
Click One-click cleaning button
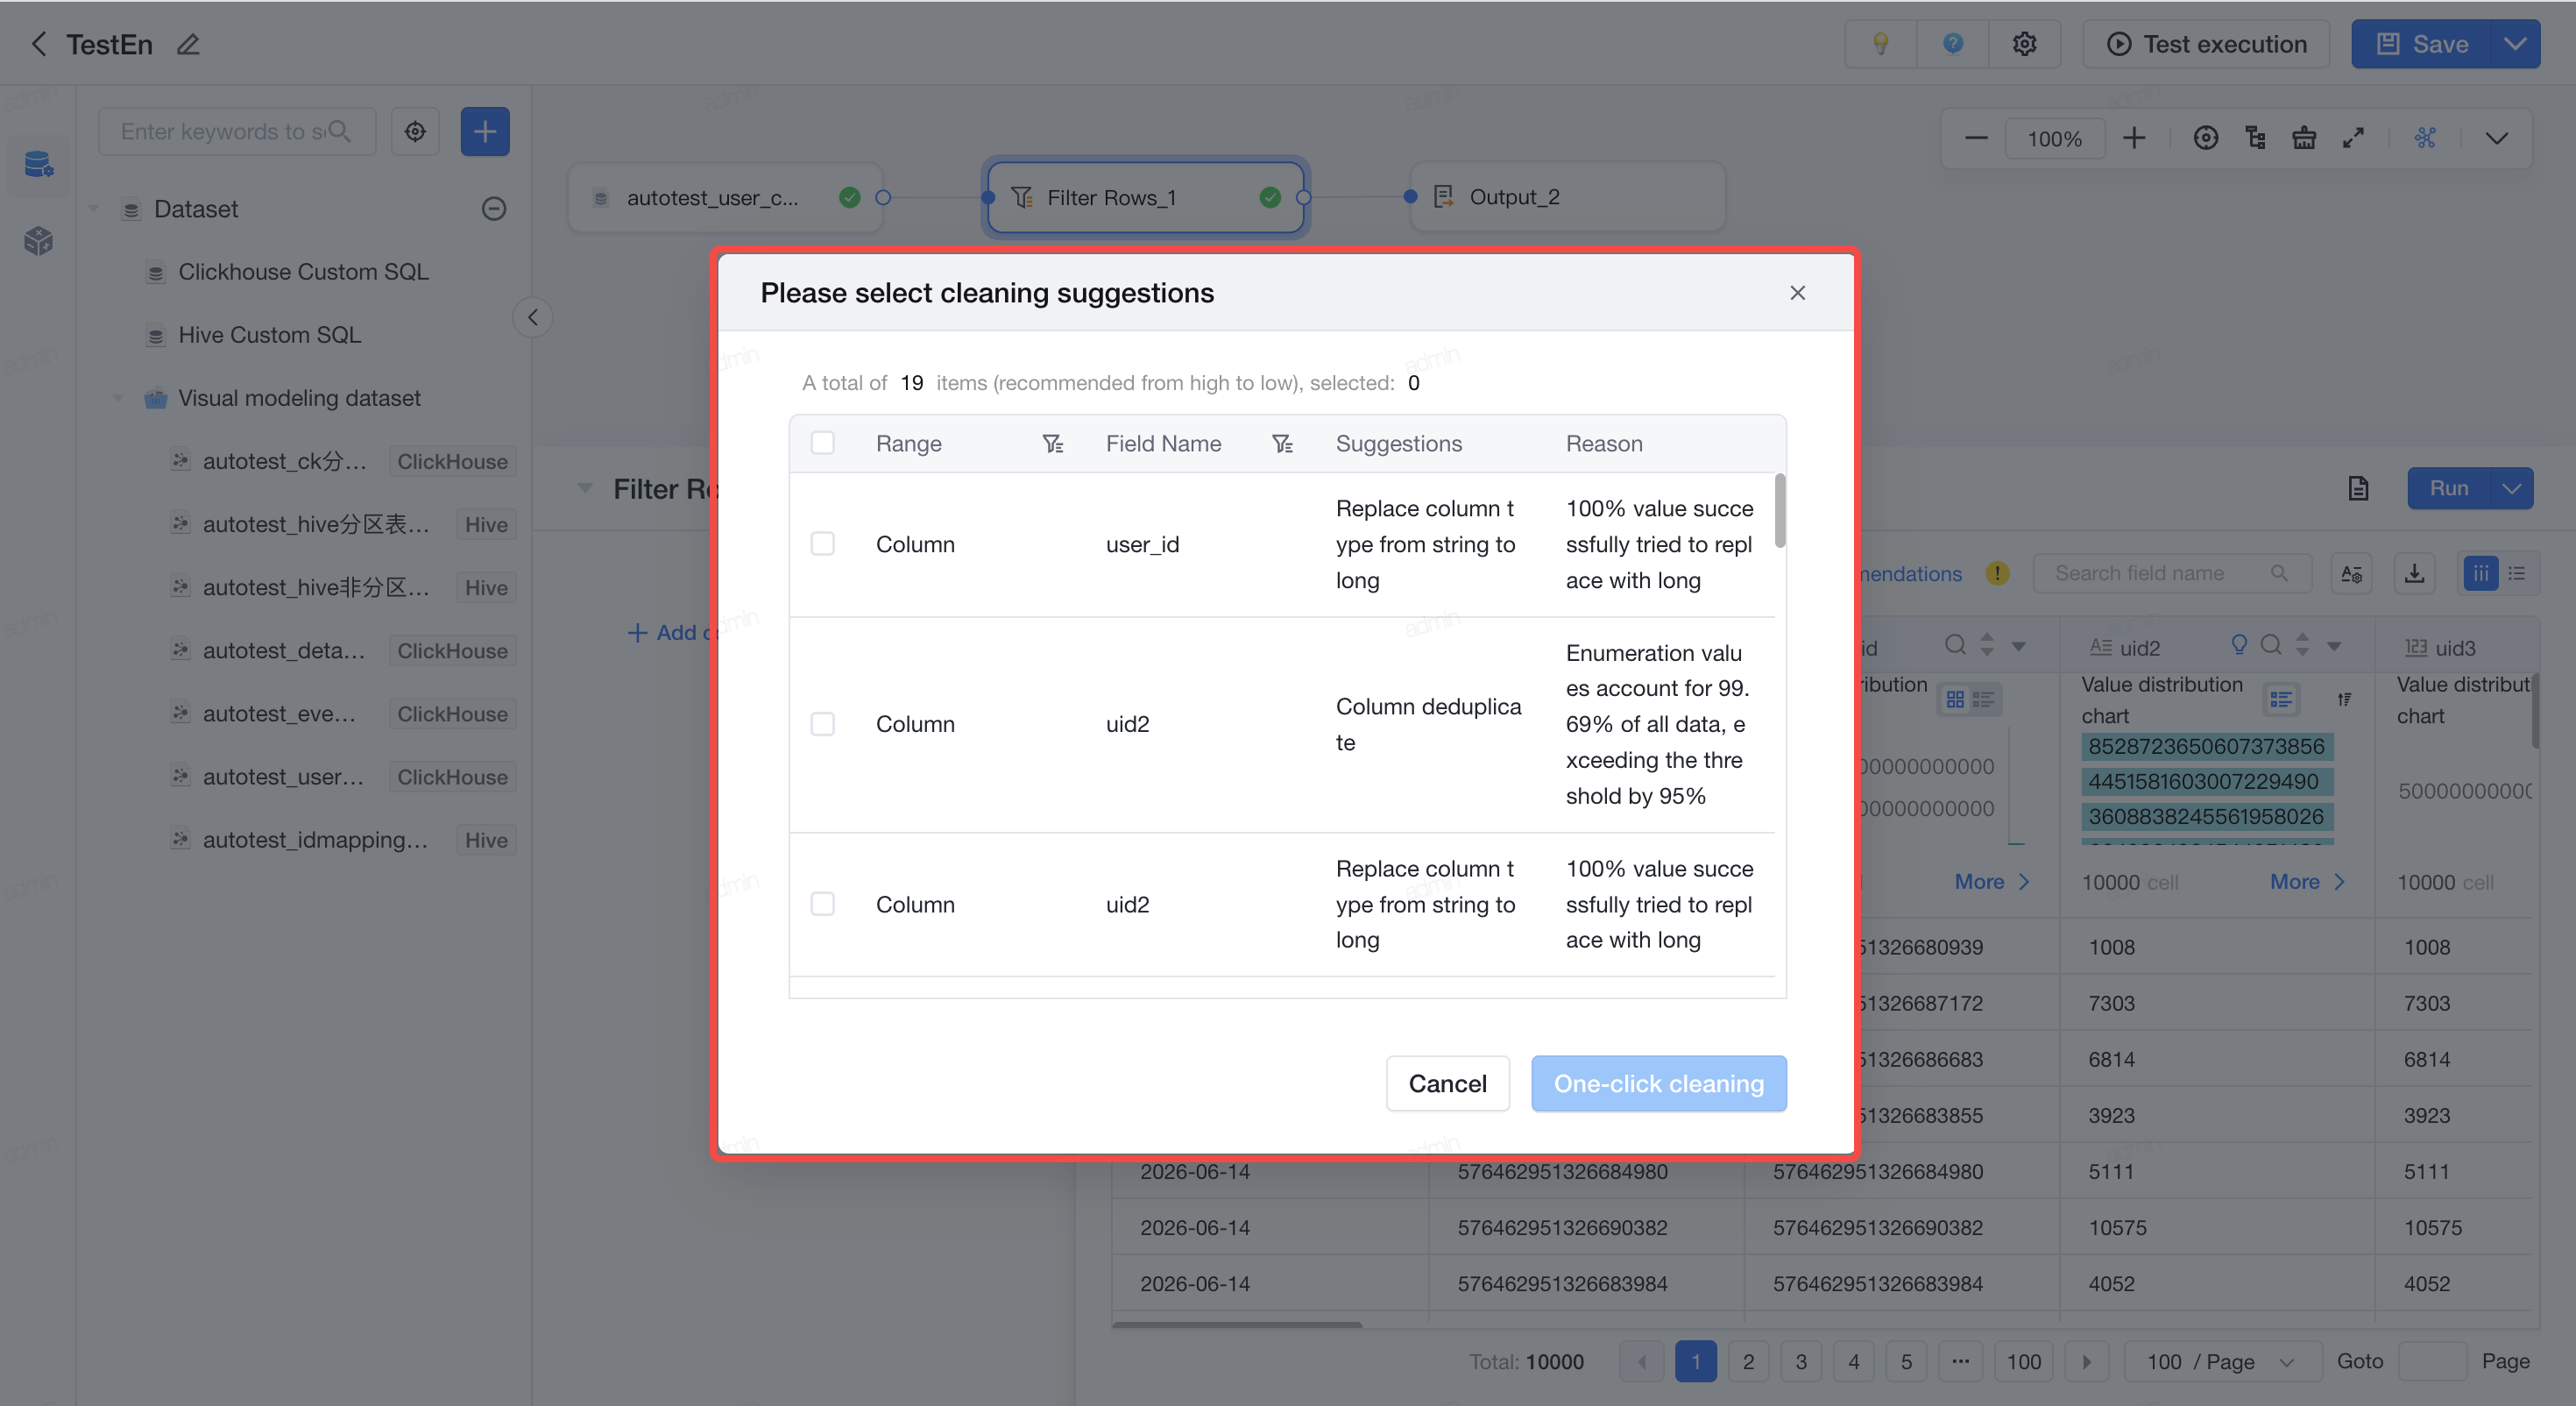(1658, 1083)
